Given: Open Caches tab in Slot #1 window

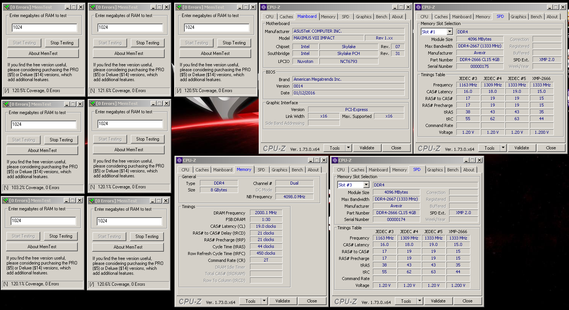Looking at the screenshot, I should (x=441, y=17).
